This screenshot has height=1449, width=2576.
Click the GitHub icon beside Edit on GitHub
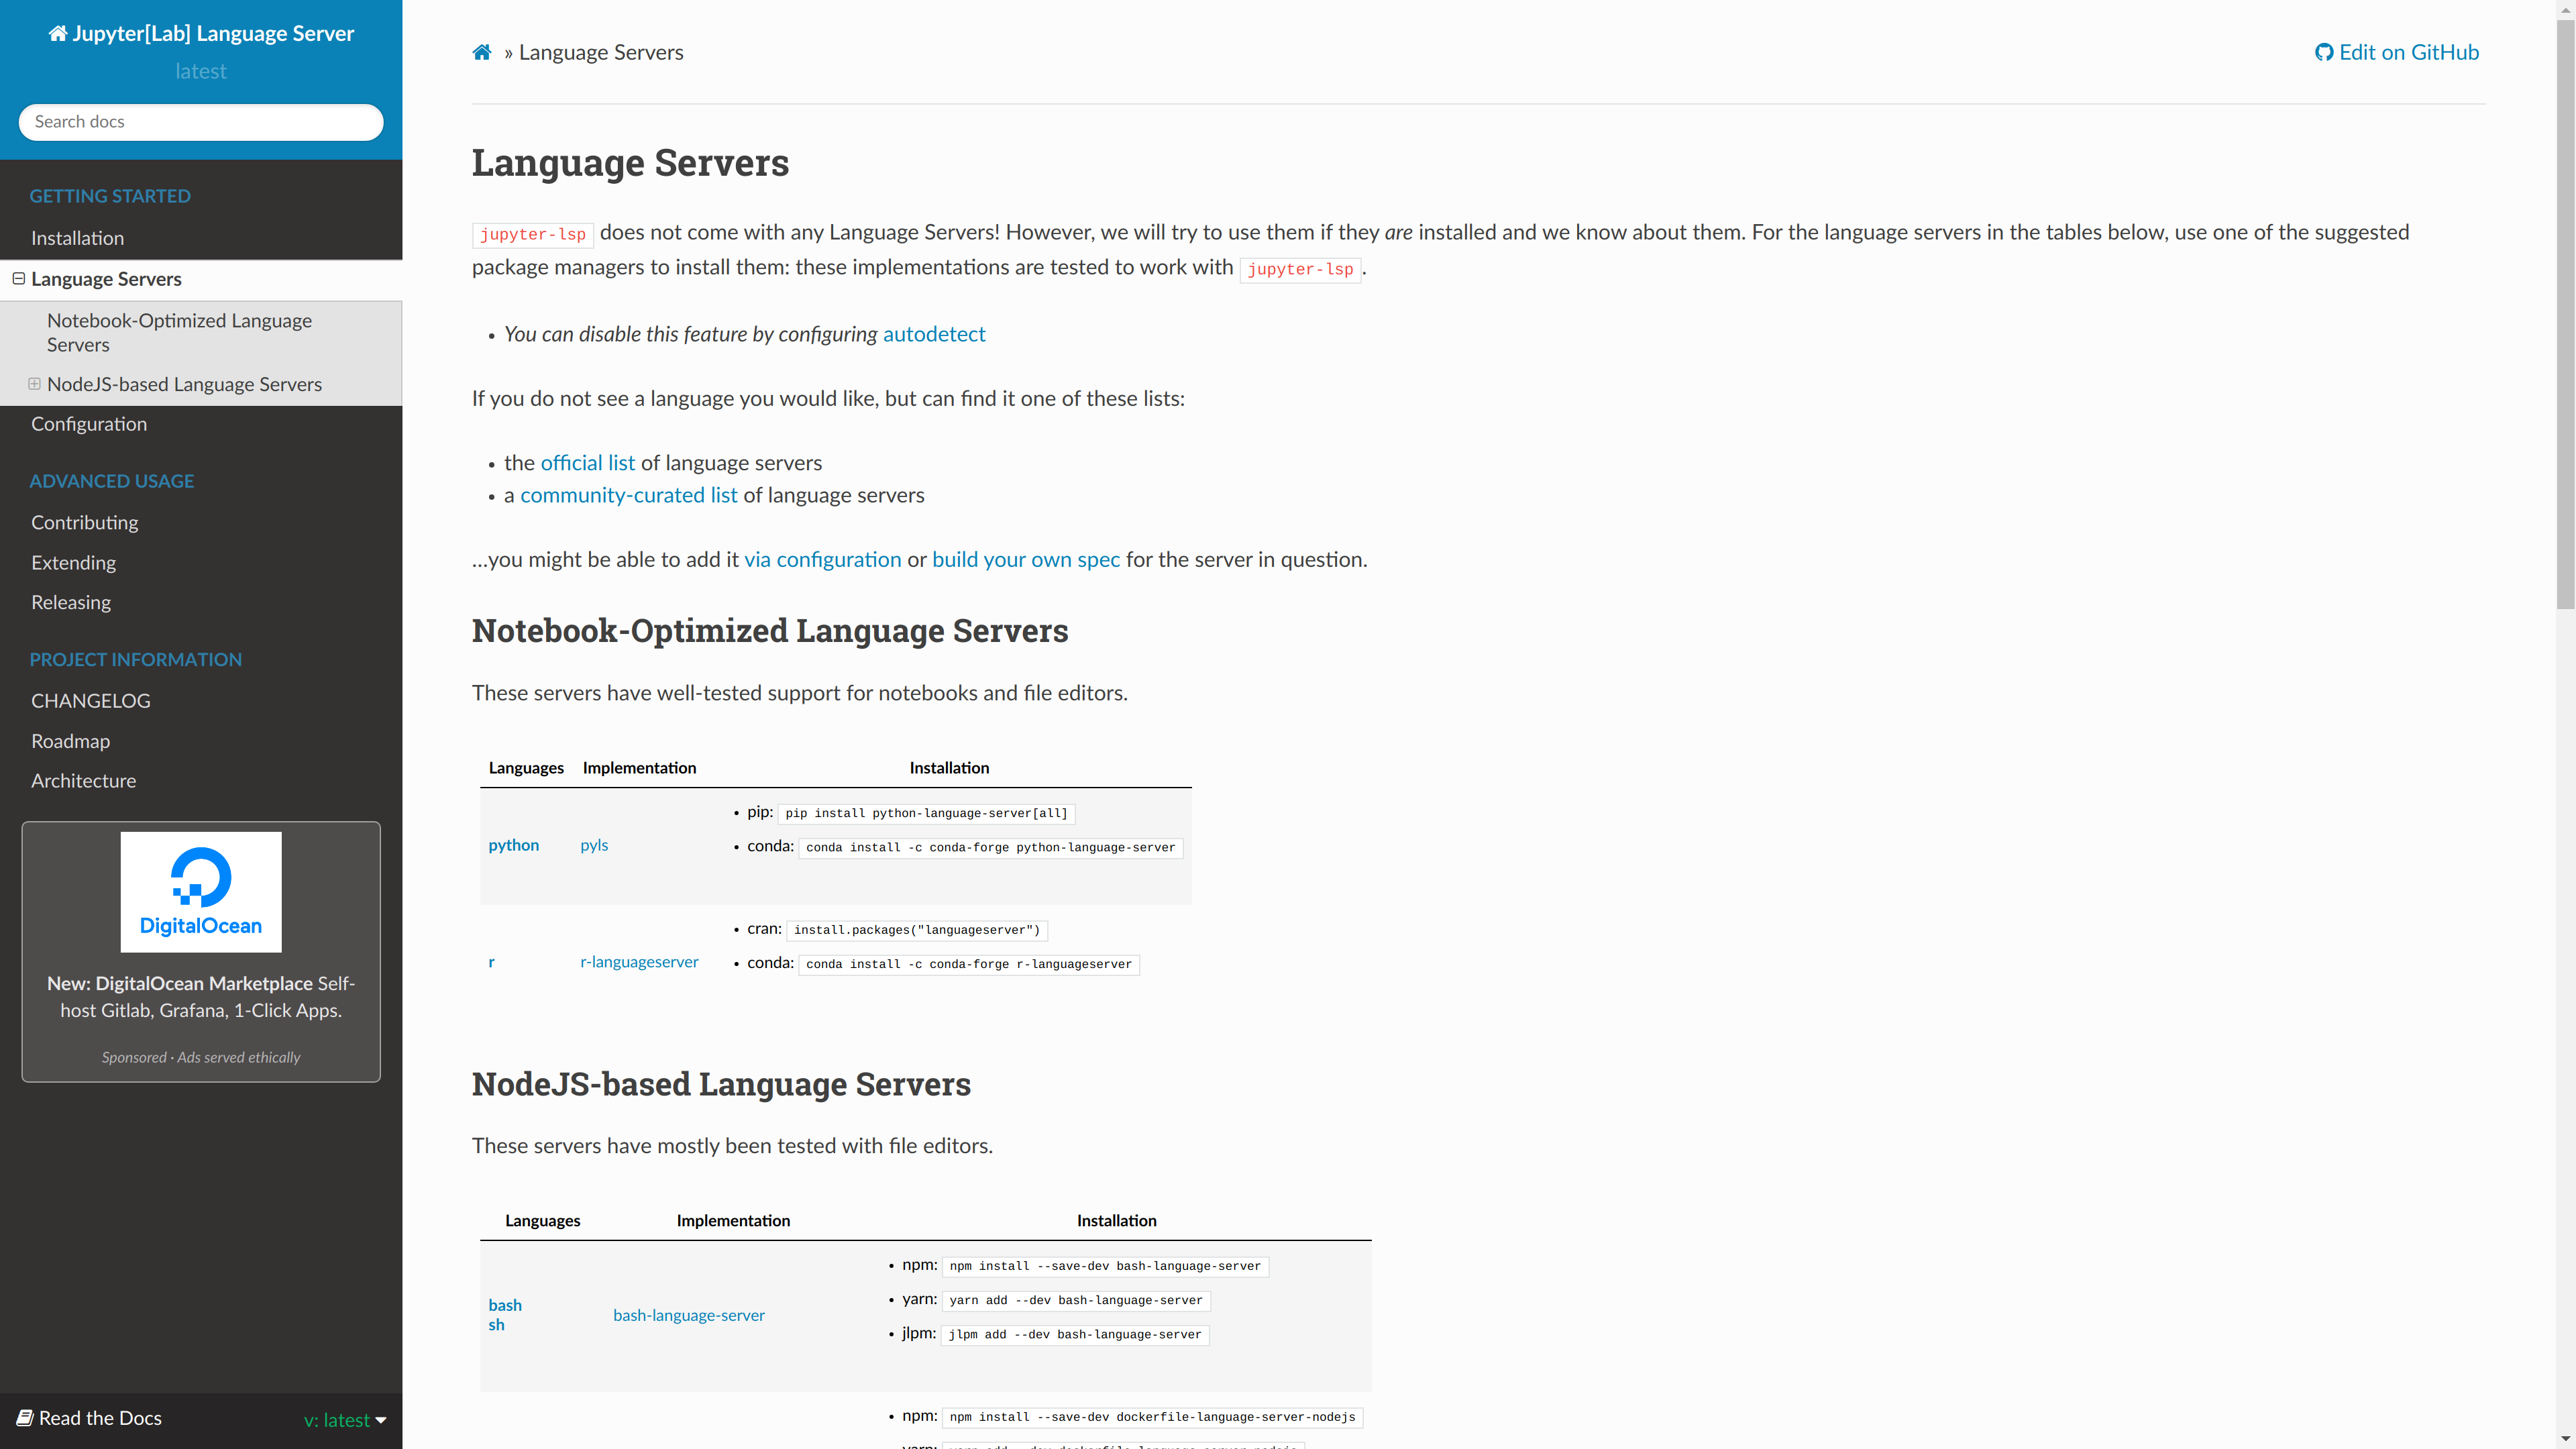(2324, 53)
